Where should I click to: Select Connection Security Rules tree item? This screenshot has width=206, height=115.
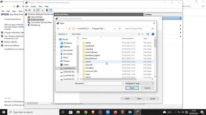click(41, 22)
